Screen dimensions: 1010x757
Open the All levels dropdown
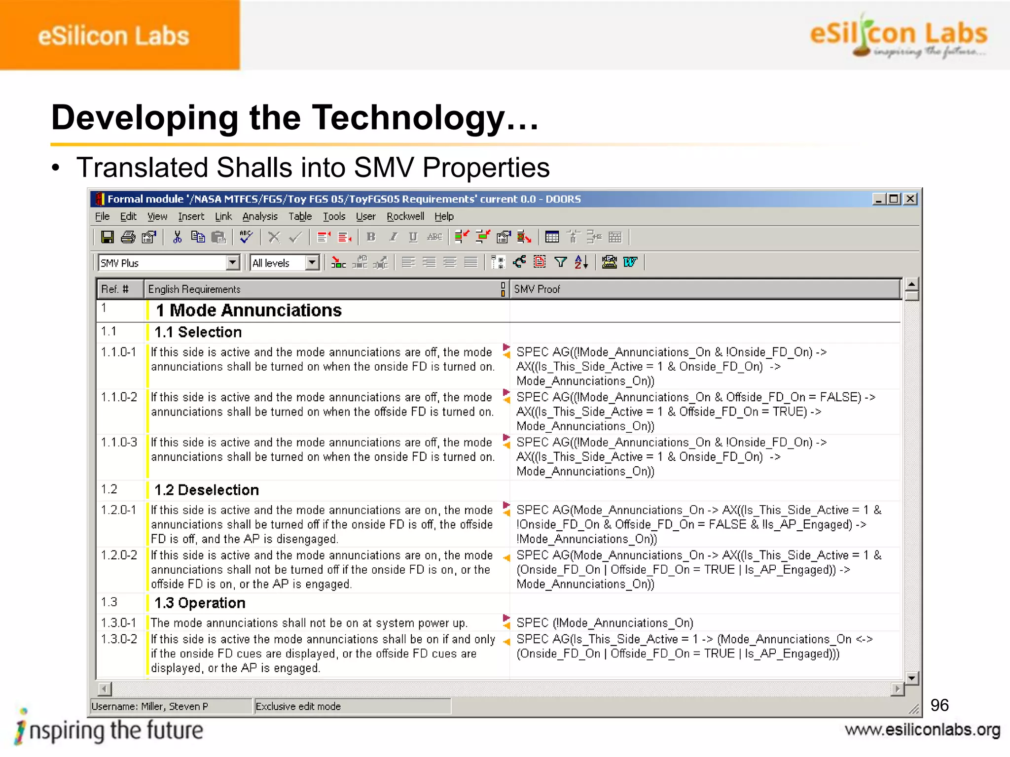click(x=312, y=263)
